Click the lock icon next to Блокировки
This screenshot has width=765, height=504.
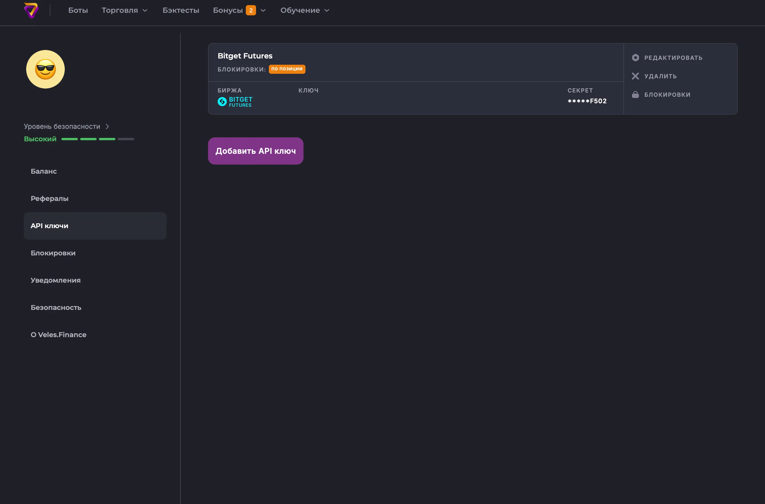coord(635,94)
